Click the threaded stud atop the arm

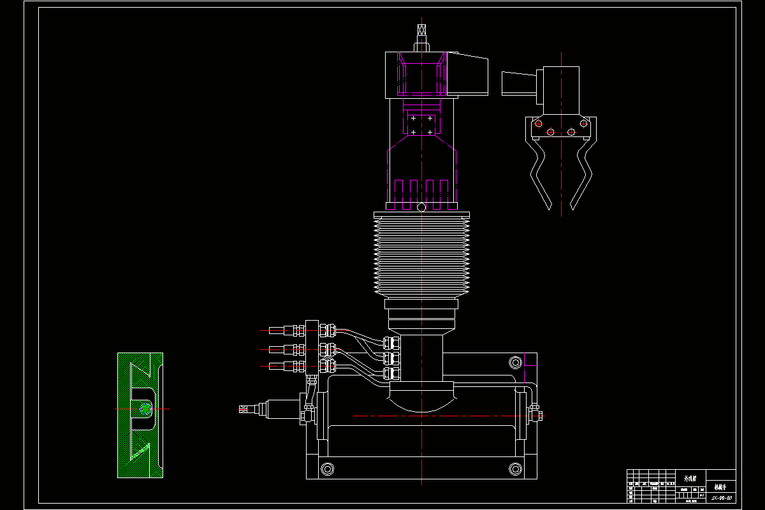[420, 37]
